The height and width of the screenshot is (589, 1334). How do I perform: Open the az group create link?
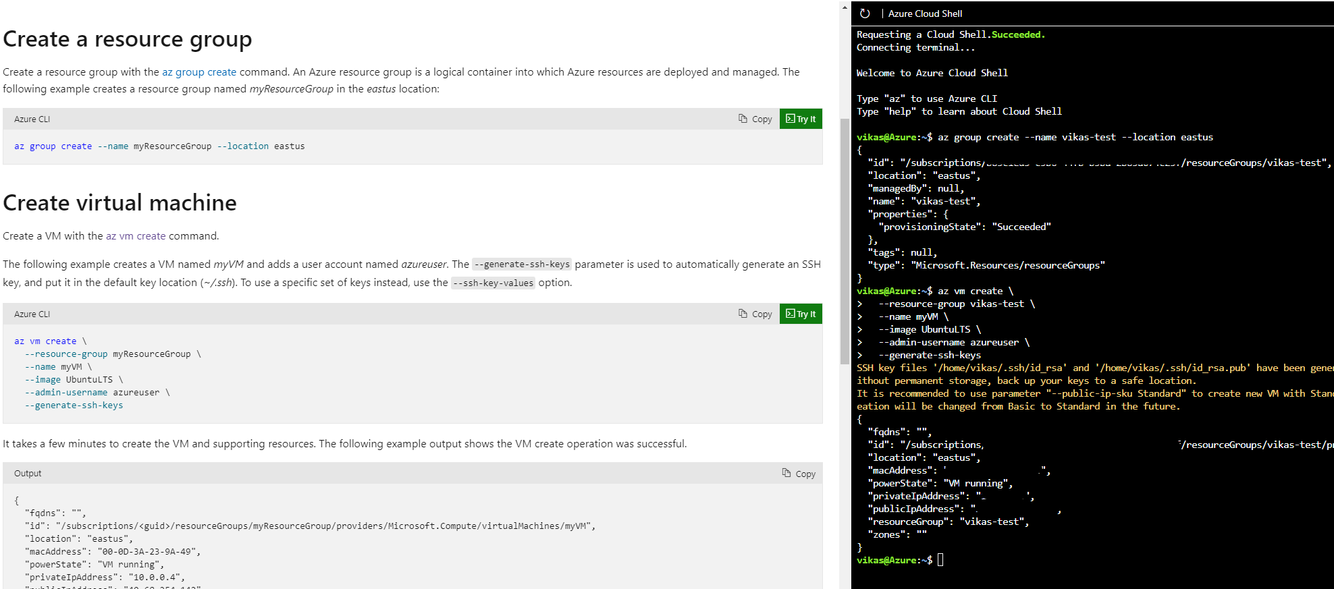pos(199,72)
